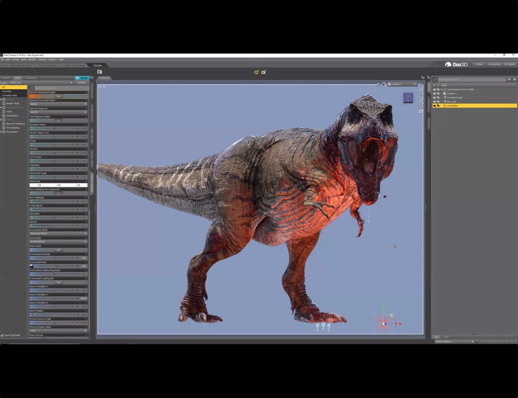Click the Rim Light spotlight icon
518x398 pixels.
point(445,101)
